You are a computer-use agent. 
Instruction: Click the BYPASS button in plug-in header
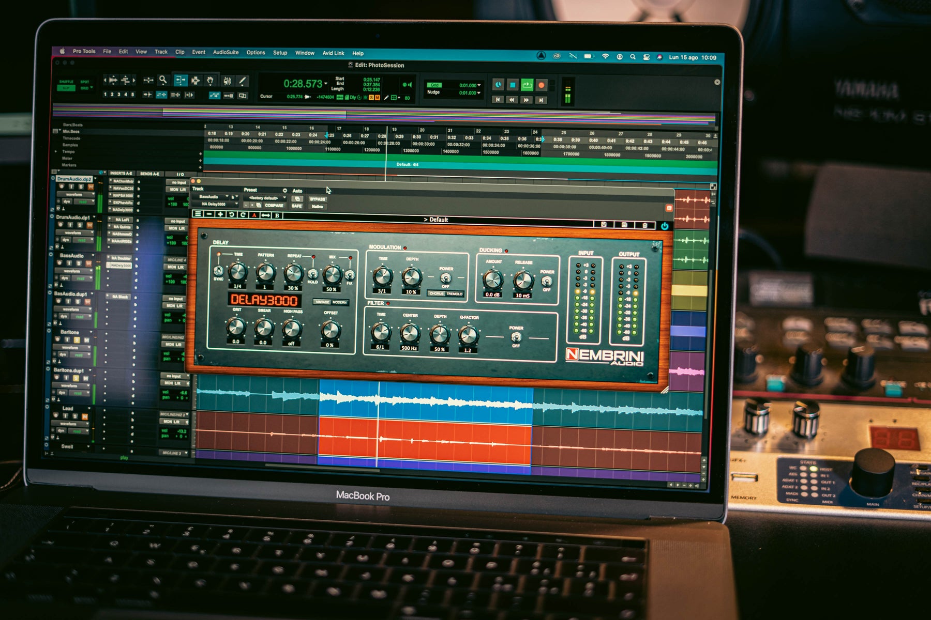tap(318, 199)
